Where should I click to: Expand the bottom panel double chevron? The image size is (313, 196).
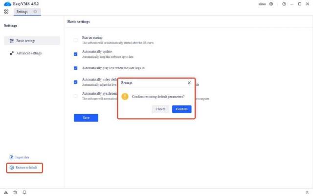307,192
